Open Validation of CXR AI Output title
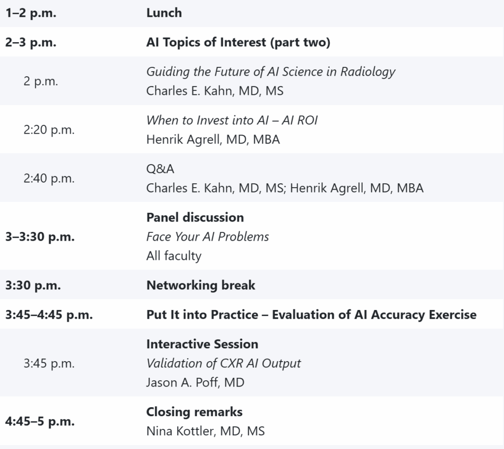Image resolution: width=504 pixels, height=449 pixels. coord(223,363)
